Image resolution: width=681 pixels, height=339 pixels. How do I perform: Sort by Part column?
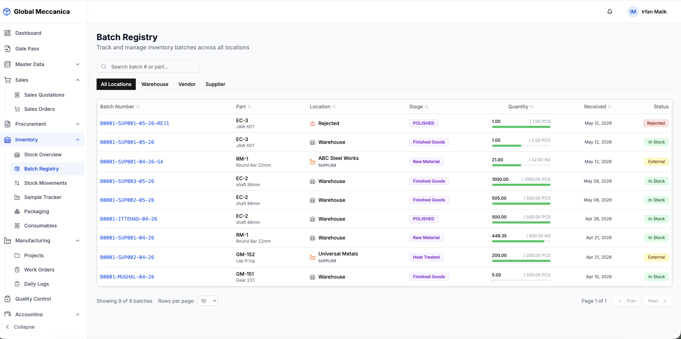coord(244,107)
